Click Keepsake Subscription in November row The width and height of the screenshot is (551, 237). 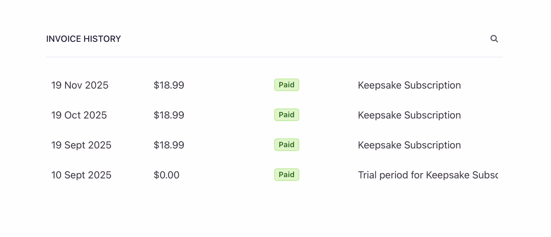[409, 85]
